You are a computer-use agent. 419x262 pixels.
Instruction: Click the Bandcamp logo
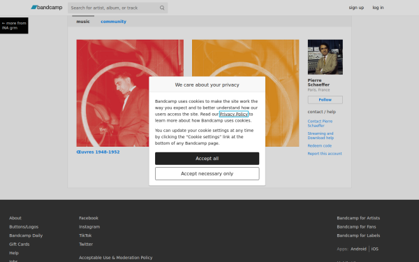pos(47,8)
